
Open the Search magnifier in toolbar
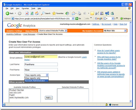[46, 13]
